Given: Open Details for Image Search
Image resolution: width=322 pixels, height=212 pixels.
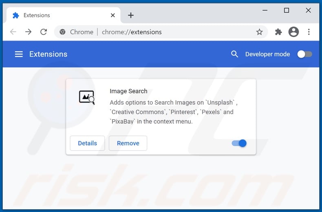Looking at the screenshot, I should (87, 143).
